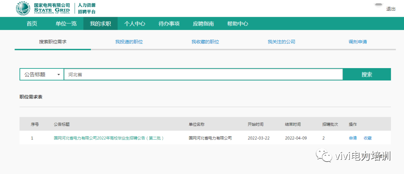
Task: Click the State Grid logo icon
Action: click(23, 8)
